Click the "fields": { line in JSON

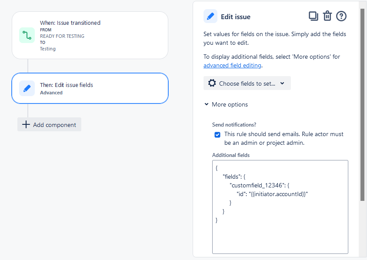(x=234, y=177)
